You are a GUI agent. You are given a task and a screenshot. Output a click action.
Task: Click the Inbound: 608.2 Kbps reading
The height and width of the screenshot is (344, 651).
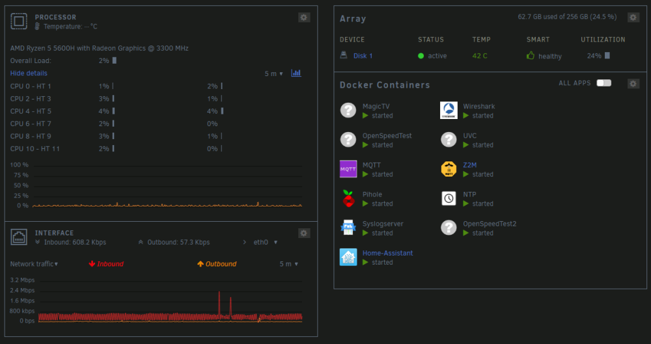[75, 243]
